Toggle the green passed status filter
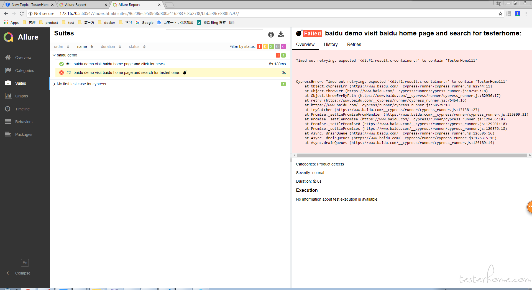The image size is (532, 290). coord(271,46)
